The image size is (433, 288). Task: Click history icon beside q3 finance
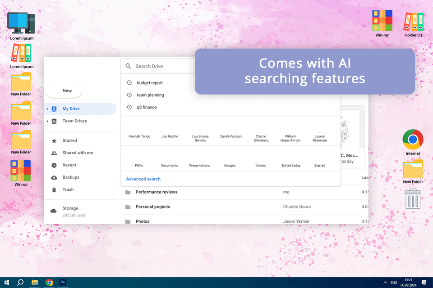[129, 107]
